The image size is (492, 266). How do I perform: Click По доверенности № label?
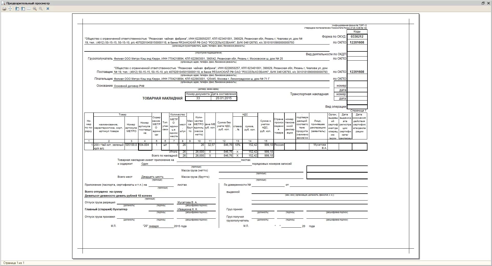[237, 185]
